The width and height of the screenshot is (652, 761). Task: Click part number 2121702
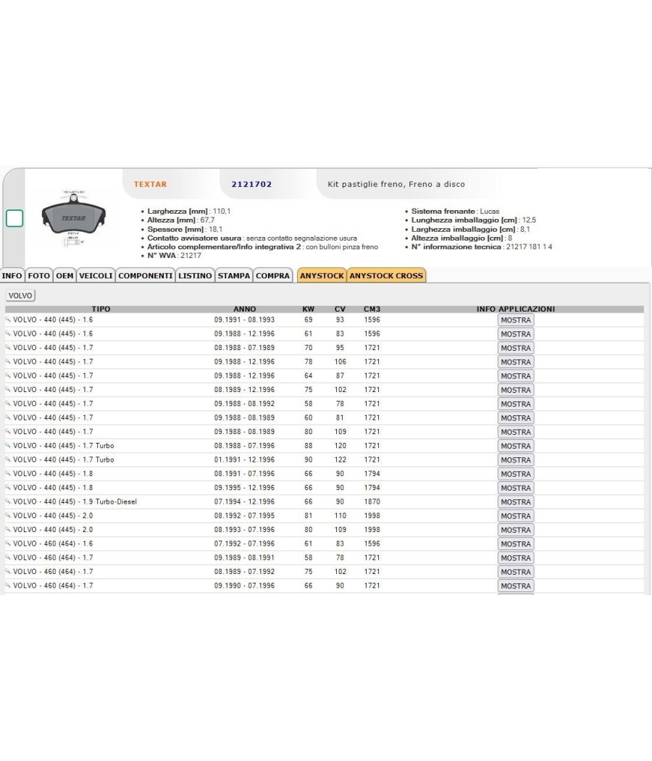[x=251, y=184]
